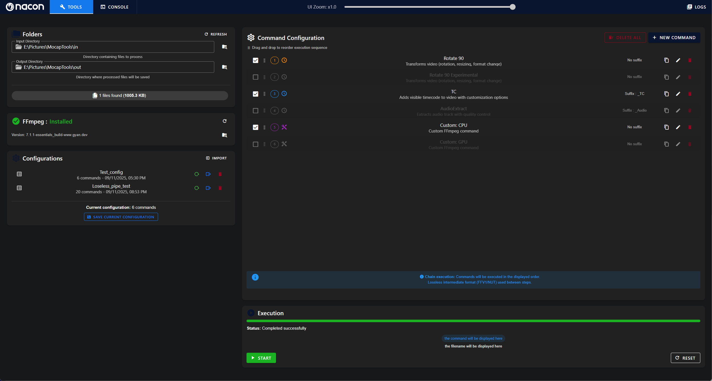The height and width of the screenshot is (381, 712).
Task: Edit the TC command
Action: (678, 94)
